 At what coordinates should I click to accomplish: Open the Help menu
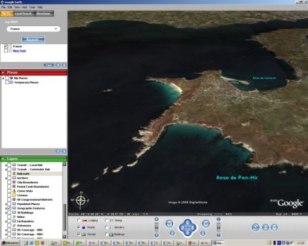pyautogui.click(x=40, y=7)
